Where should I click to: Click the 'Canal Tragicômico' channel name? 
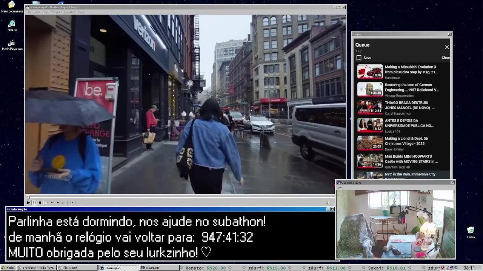click(x=398, y=114)
